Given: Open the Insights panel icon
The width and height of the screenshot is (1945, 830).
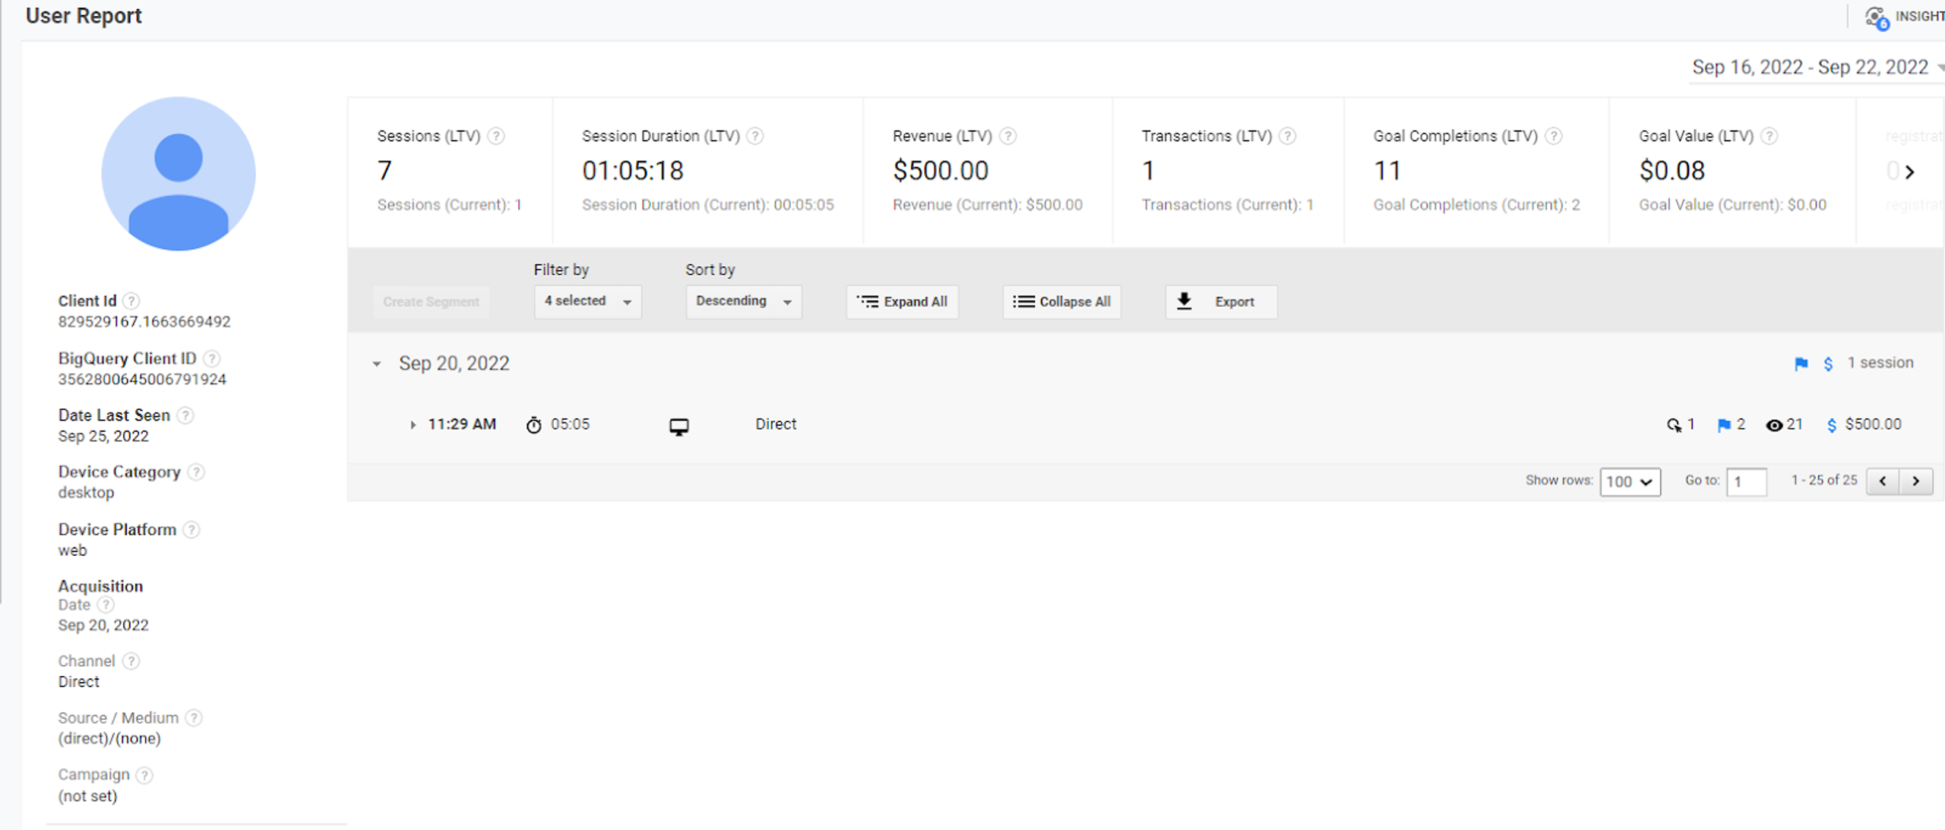Looking at the screenshot, I should coord(1876,17).
